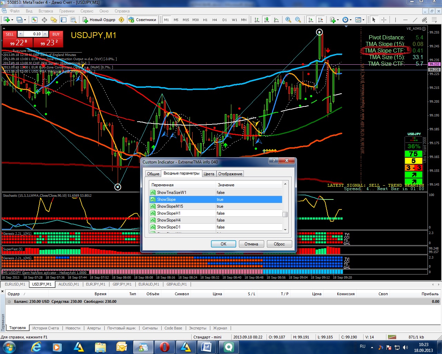Switch chart to bar chart type
Viewport: 442px width, 354px height.
257,20
